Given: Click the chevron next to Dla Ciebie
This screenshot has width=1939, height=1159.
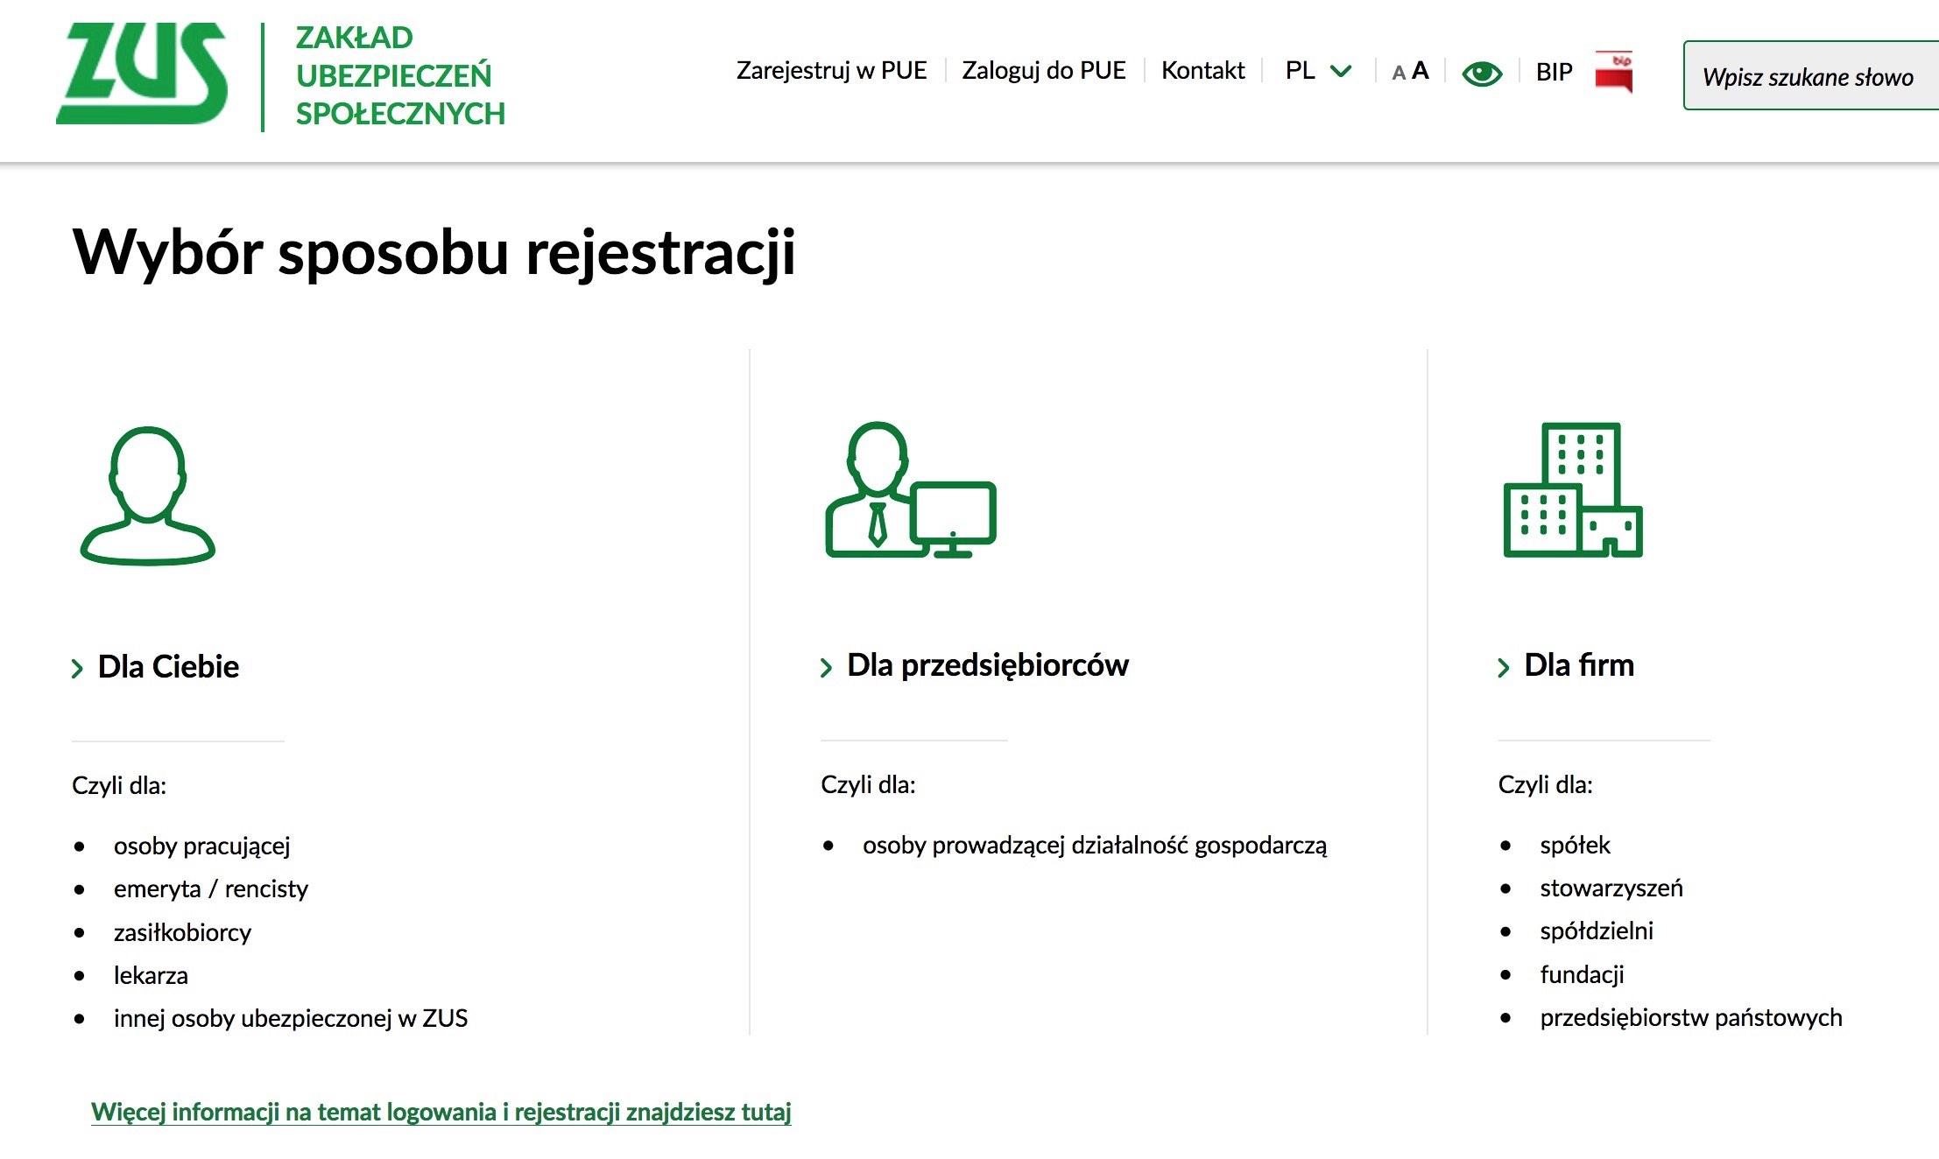Looking at the screenshot, I should [77, 669].
